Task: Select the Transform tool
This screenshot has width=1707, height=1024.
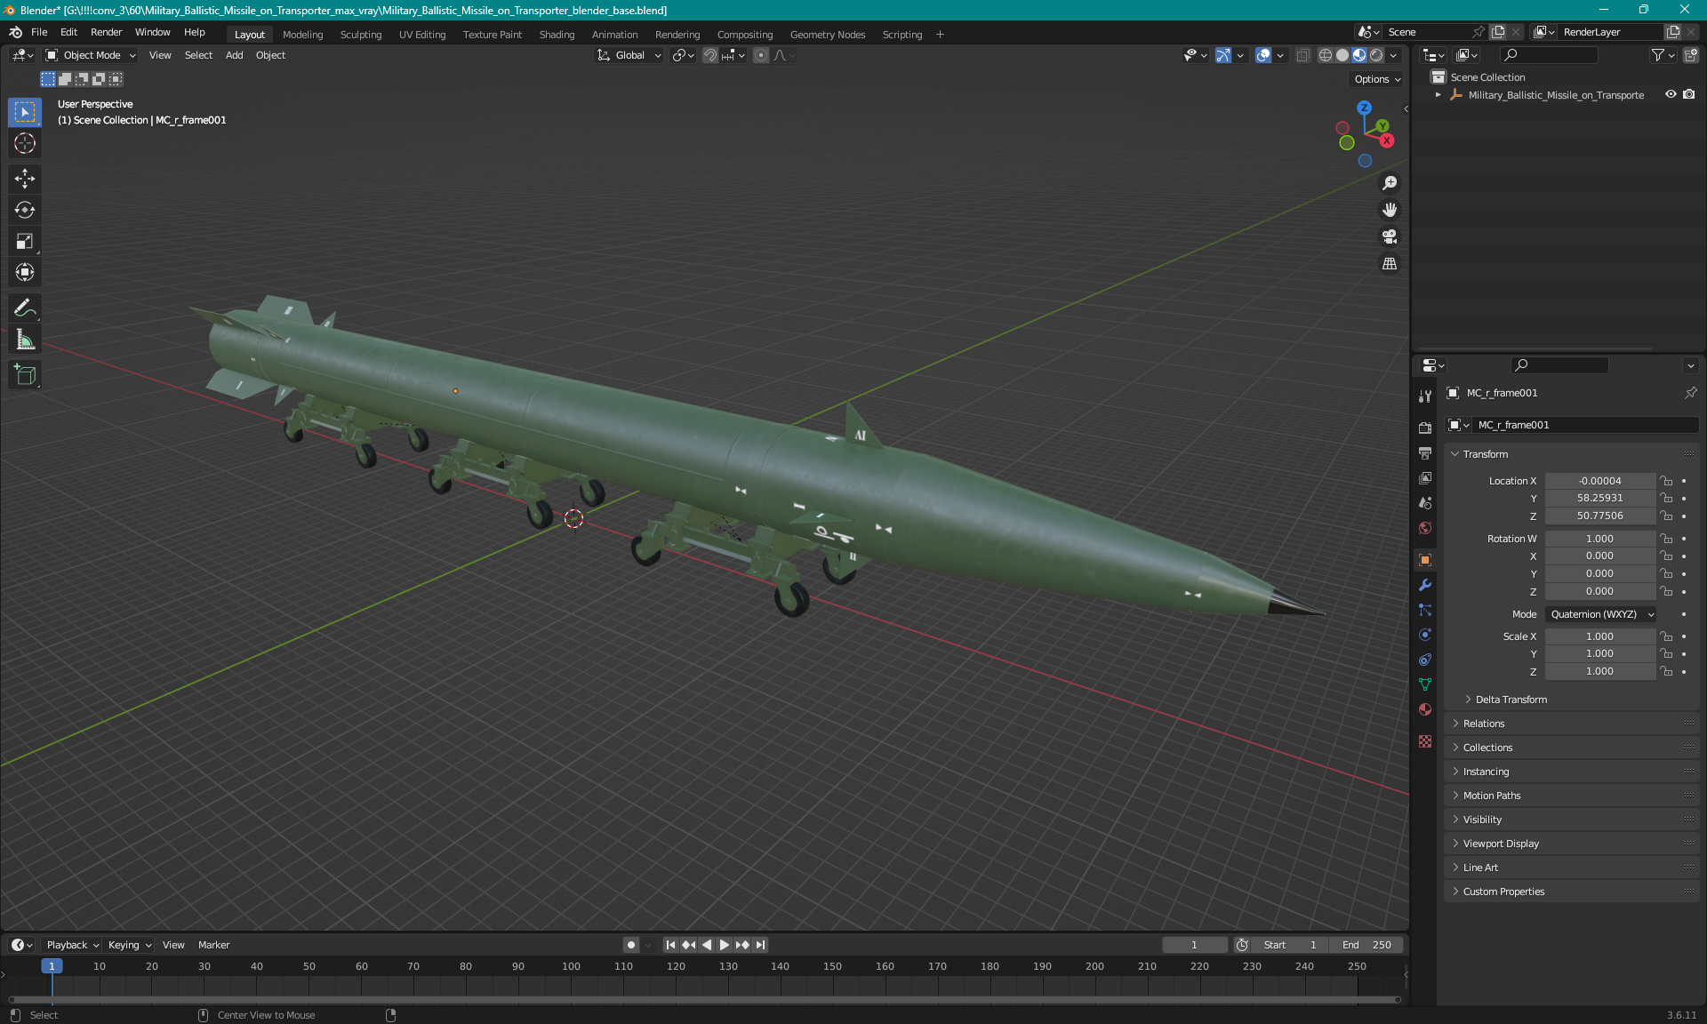Action: (25, 272)
